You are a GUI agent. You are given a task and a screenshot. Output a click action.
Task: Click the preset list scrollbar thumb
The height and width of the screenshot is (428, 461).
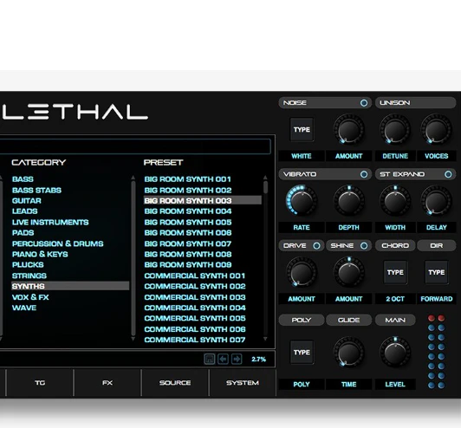tap(265, 187)
